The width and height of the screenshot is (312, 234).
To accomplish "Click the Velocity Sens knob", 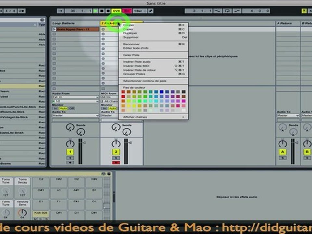I will (x=22, y=213).
